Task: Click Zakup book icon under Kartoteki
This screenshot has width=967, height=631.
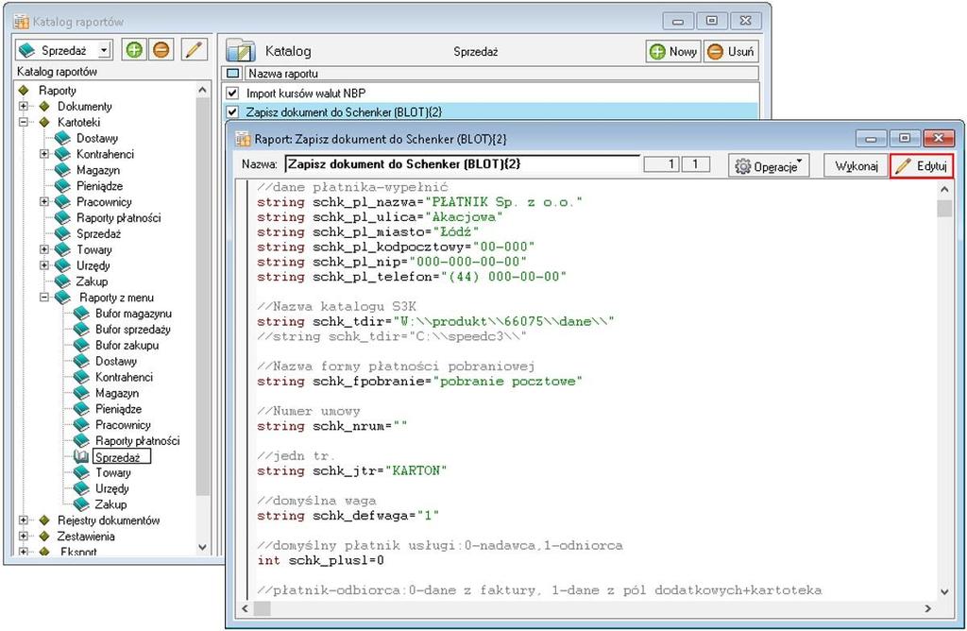Action: (x=63, y=281)
